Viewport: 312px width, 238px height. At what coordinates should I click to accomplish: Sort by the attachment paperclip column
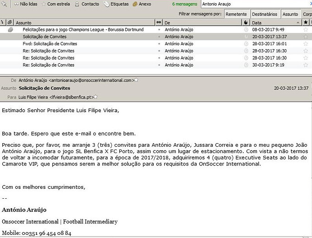(x=10, y=23)
